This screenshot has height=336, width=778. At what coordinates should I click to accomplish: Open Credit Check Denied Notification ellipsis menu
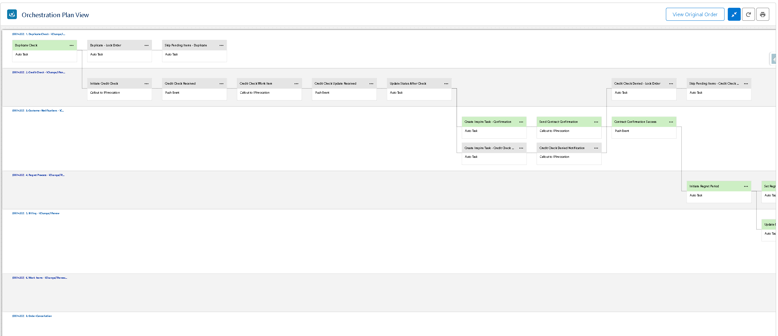[x=596, y=148]
